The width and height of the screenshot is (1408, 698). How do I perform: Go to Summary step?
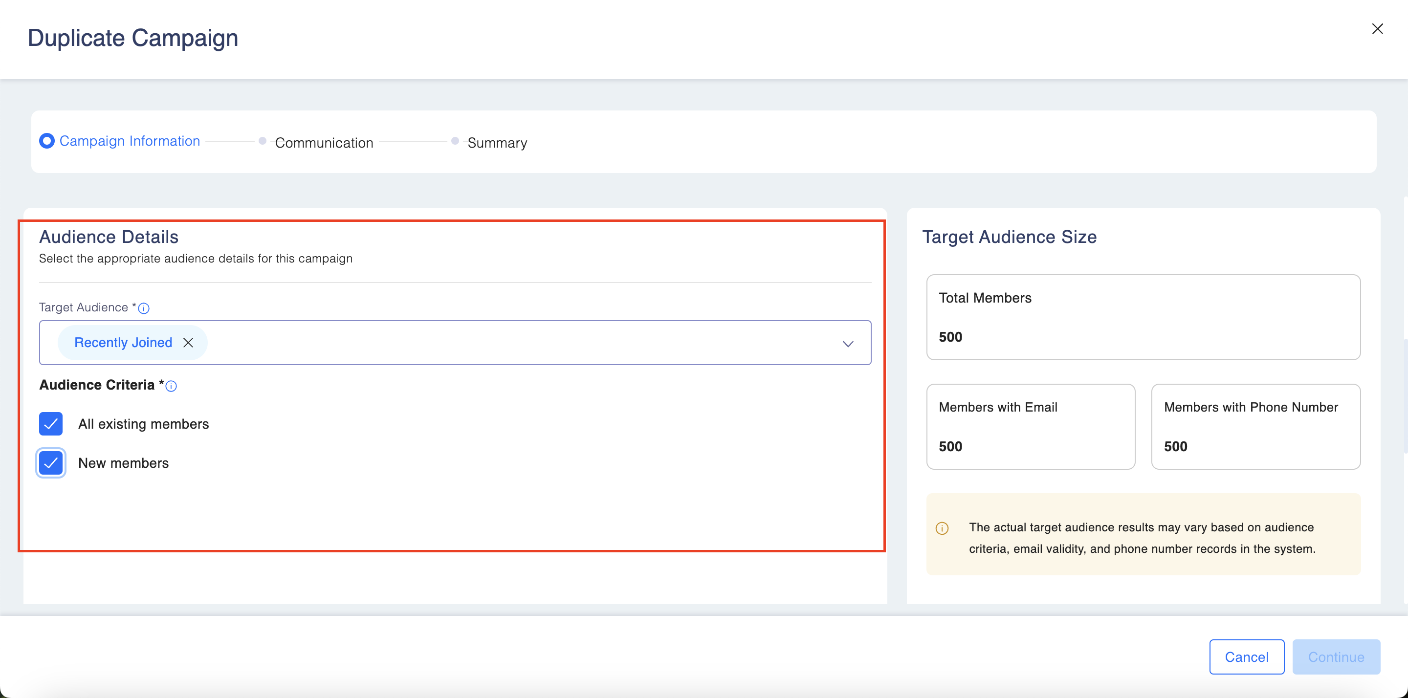tap(497, 143)
